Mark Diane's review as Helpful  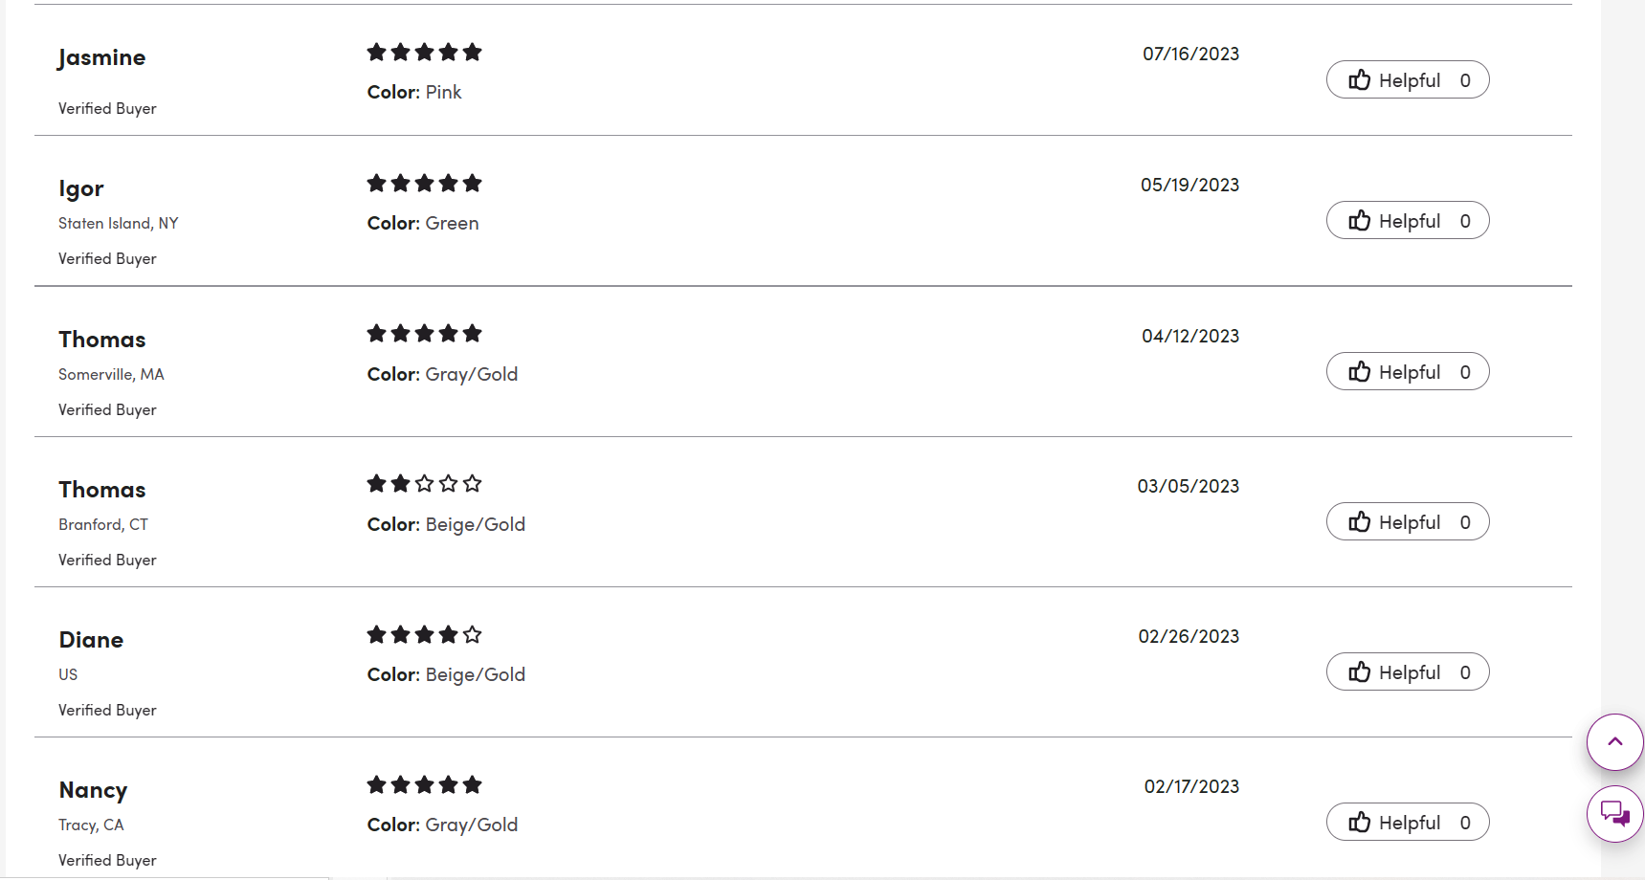(1407, 672)
